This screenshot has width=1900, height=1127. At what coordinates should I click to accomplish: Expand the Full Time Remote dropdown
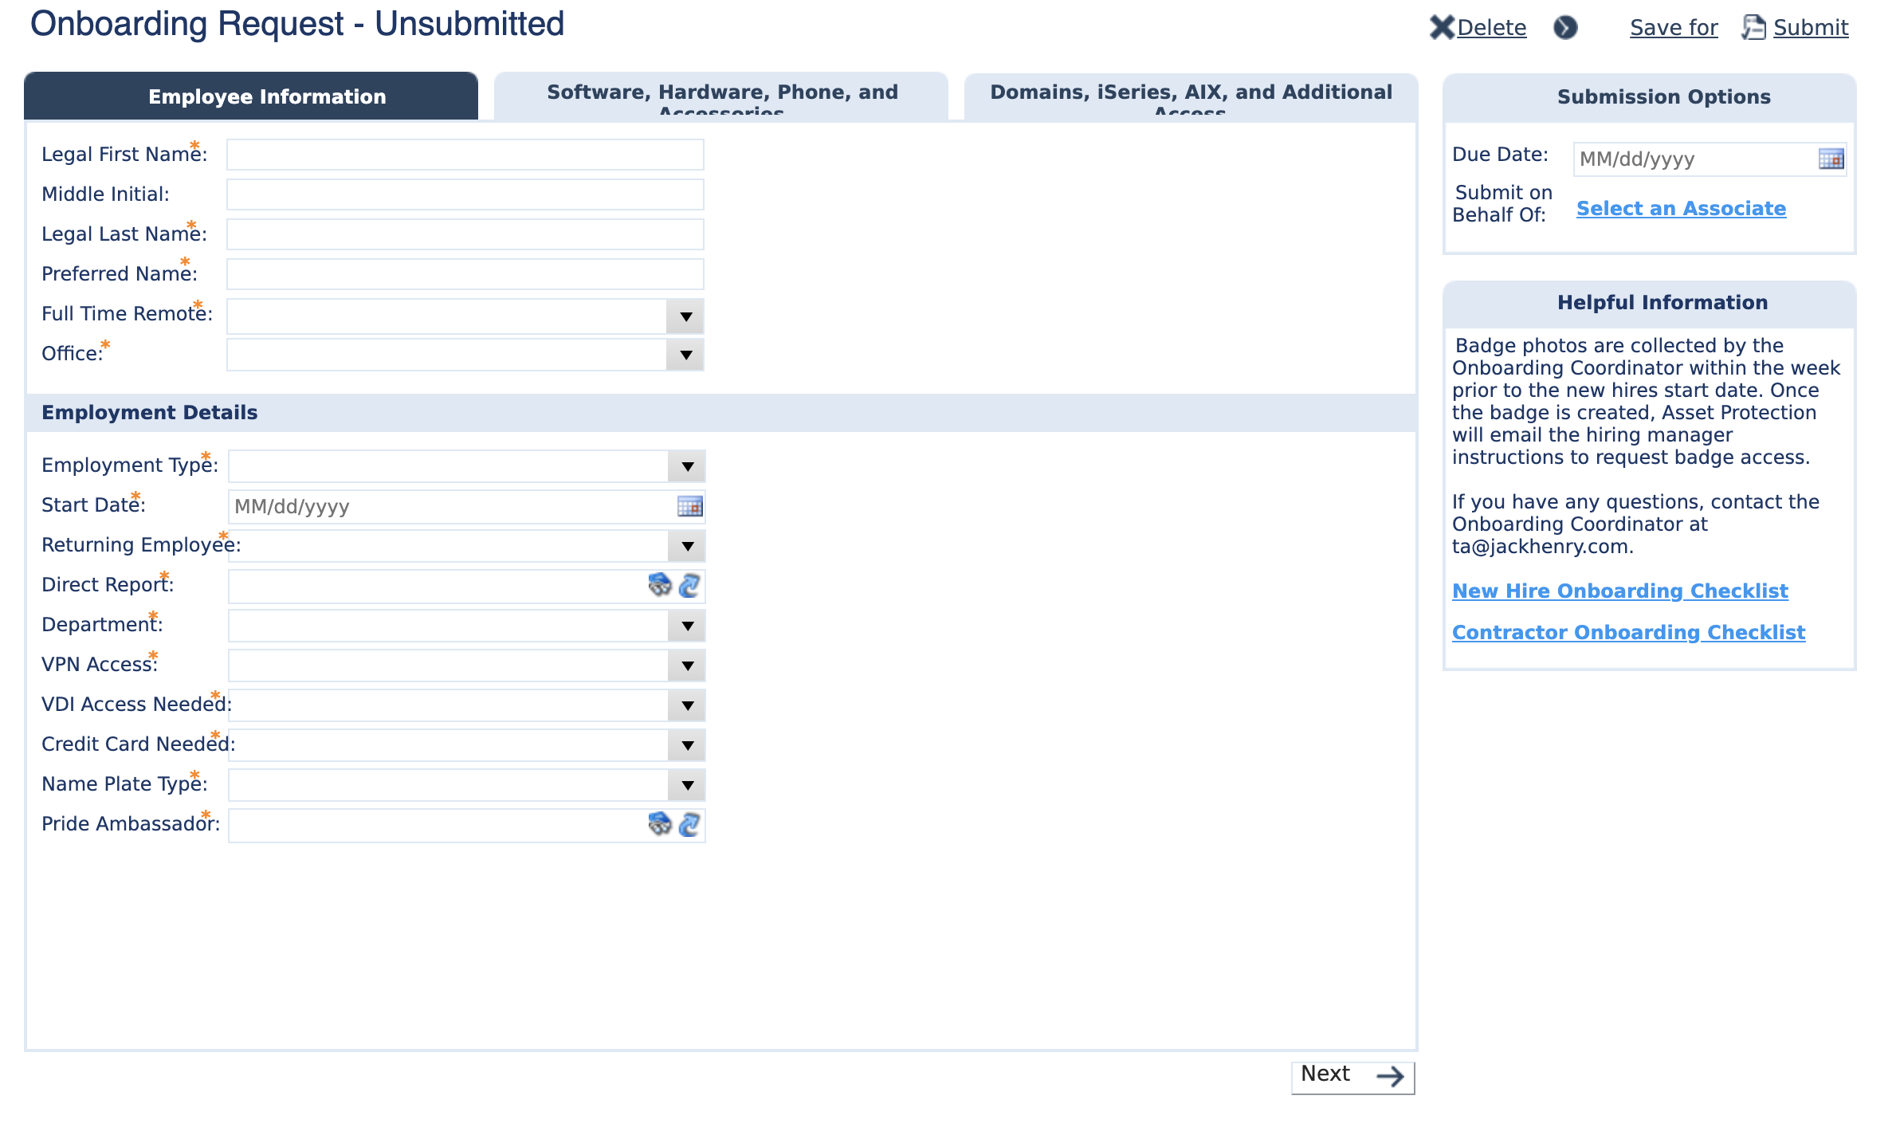tap(685, 316)
